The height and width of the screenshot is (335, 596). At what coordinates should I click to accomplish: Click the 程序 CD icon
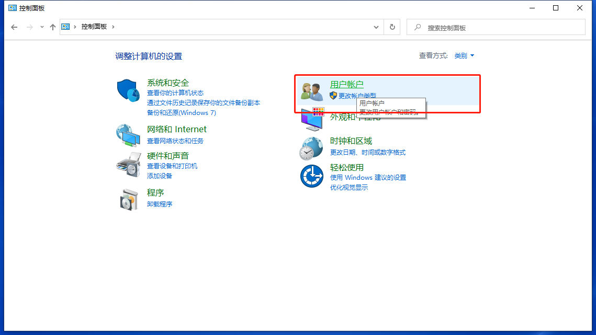(x=128, y=199)
